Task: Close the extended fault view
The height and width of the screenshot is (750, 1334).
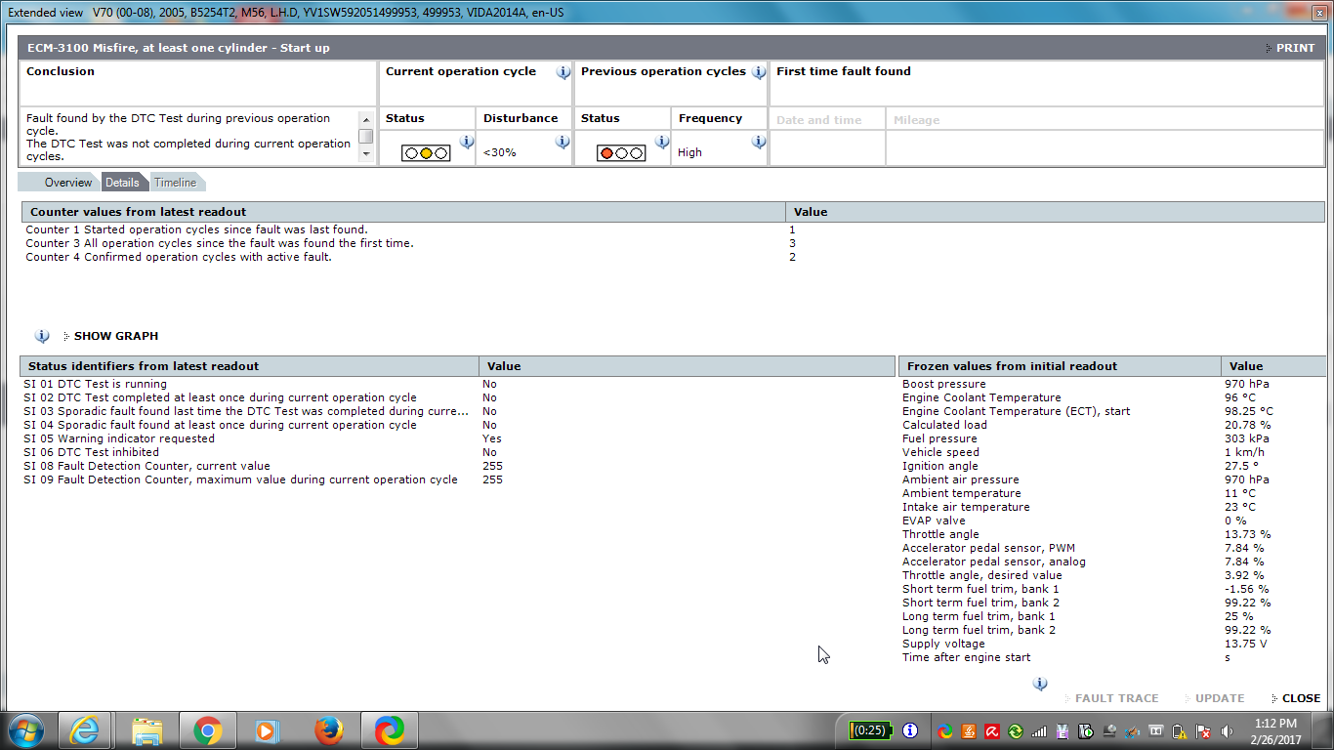Action: tap(1300, 698)
